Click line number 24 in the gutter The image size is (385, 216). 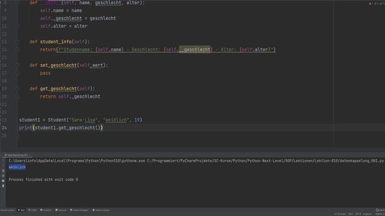[4, 128]
